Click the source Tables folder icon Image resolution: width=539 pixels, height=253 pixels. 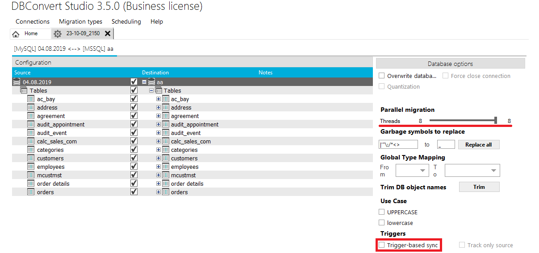24,90
